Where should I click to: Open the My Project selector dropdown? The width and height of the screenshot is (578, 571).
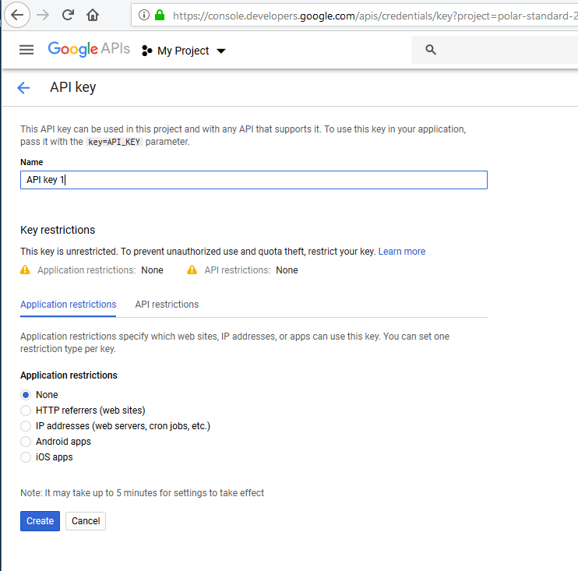click(184, 51)
